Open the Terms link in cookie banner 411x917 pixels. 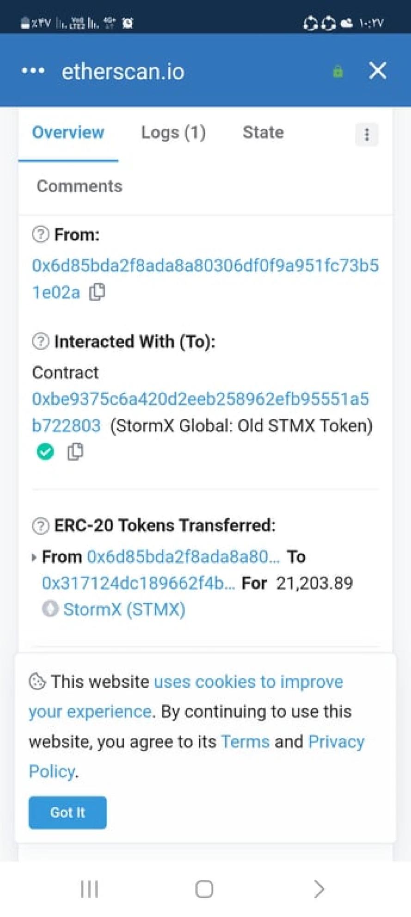[x=245, y=741]
